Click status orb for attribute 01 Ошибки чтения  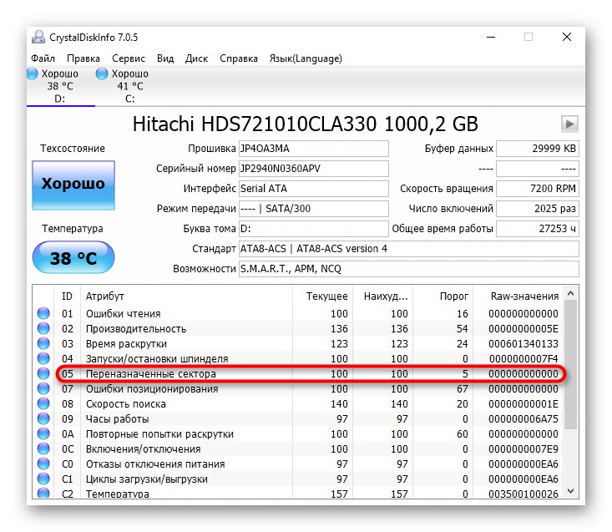43,314
